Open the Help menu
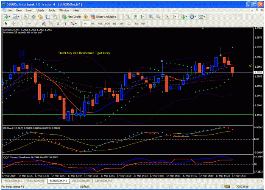The width and height of the screenshot is (265, 190). pyautogui.click(x=76, y=10)
